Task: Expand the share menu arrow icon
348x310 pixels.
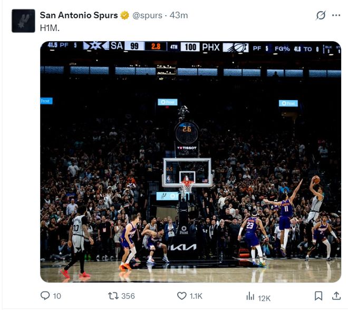Action: 336,296
